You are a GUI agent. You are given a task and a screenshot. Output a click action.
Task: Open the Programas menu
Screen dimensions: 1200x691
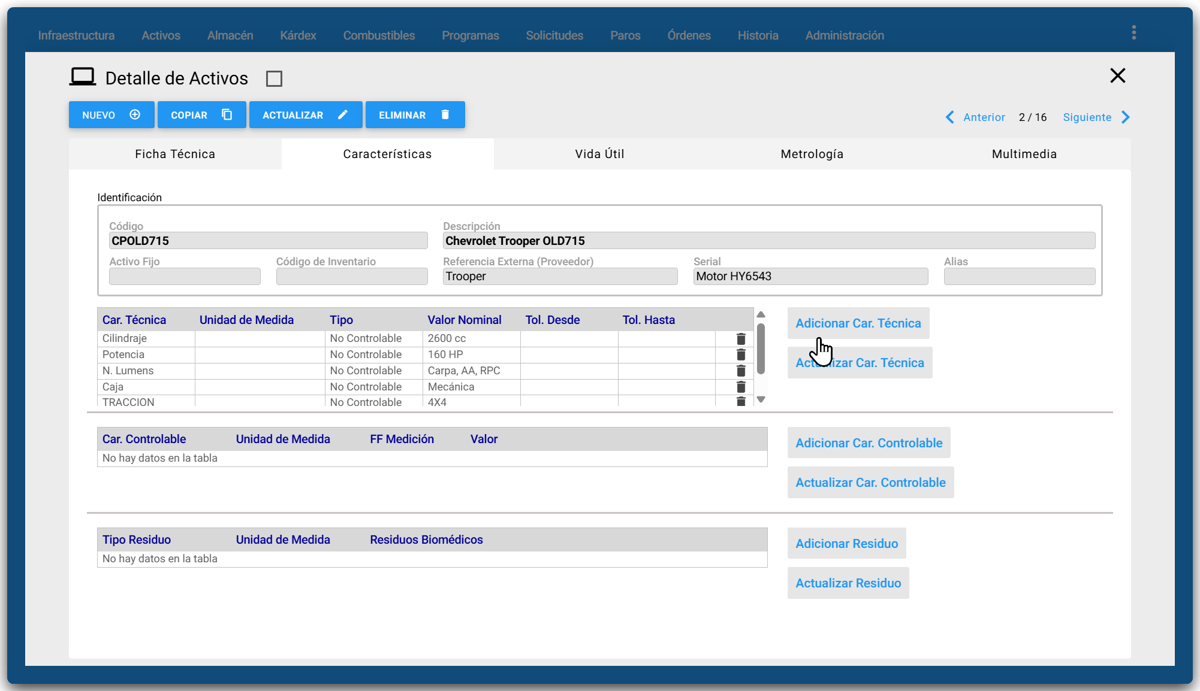coord(471,35)
